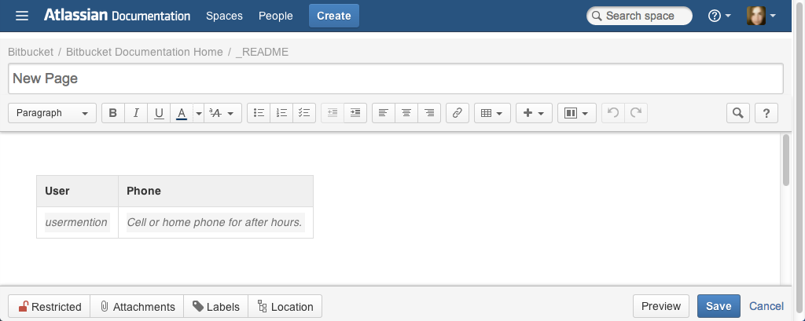Save the new page
The height and width of the screenshot is (321, 805).
click(719, 306)
